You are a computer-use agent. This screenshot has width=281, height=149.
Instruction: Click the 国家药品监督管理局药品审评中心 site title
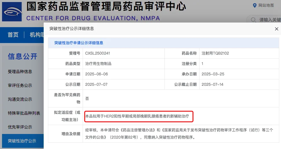click(106, 6)
